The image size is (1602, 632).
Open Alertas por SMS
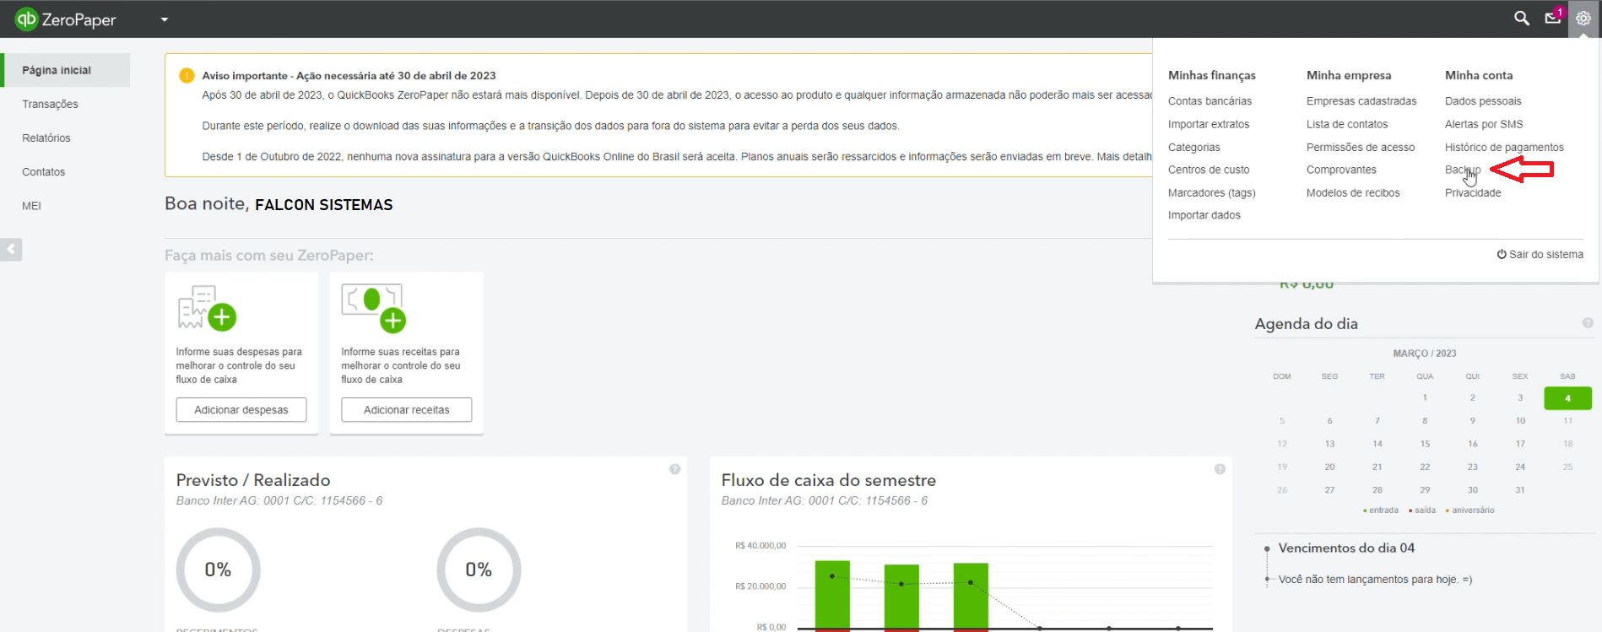pos(1484,124)
